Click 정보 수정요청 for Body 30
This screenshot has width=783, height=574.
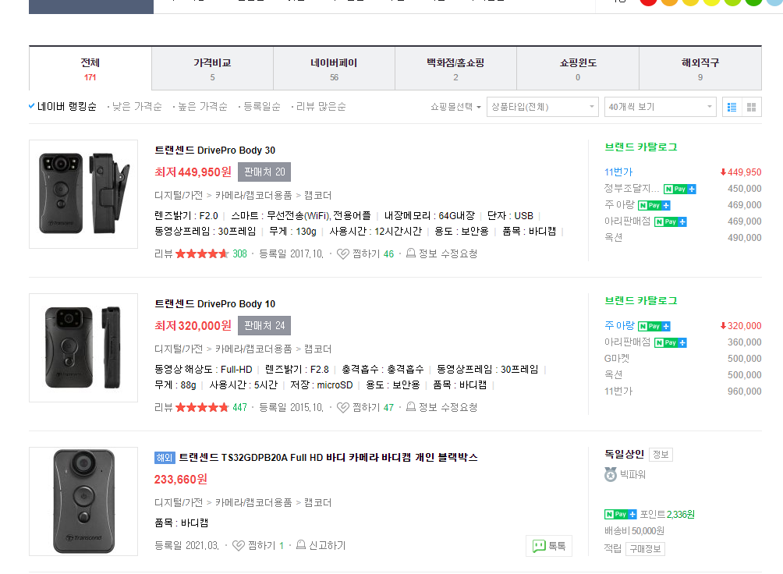pyautogui.click(x=448, y=253)
